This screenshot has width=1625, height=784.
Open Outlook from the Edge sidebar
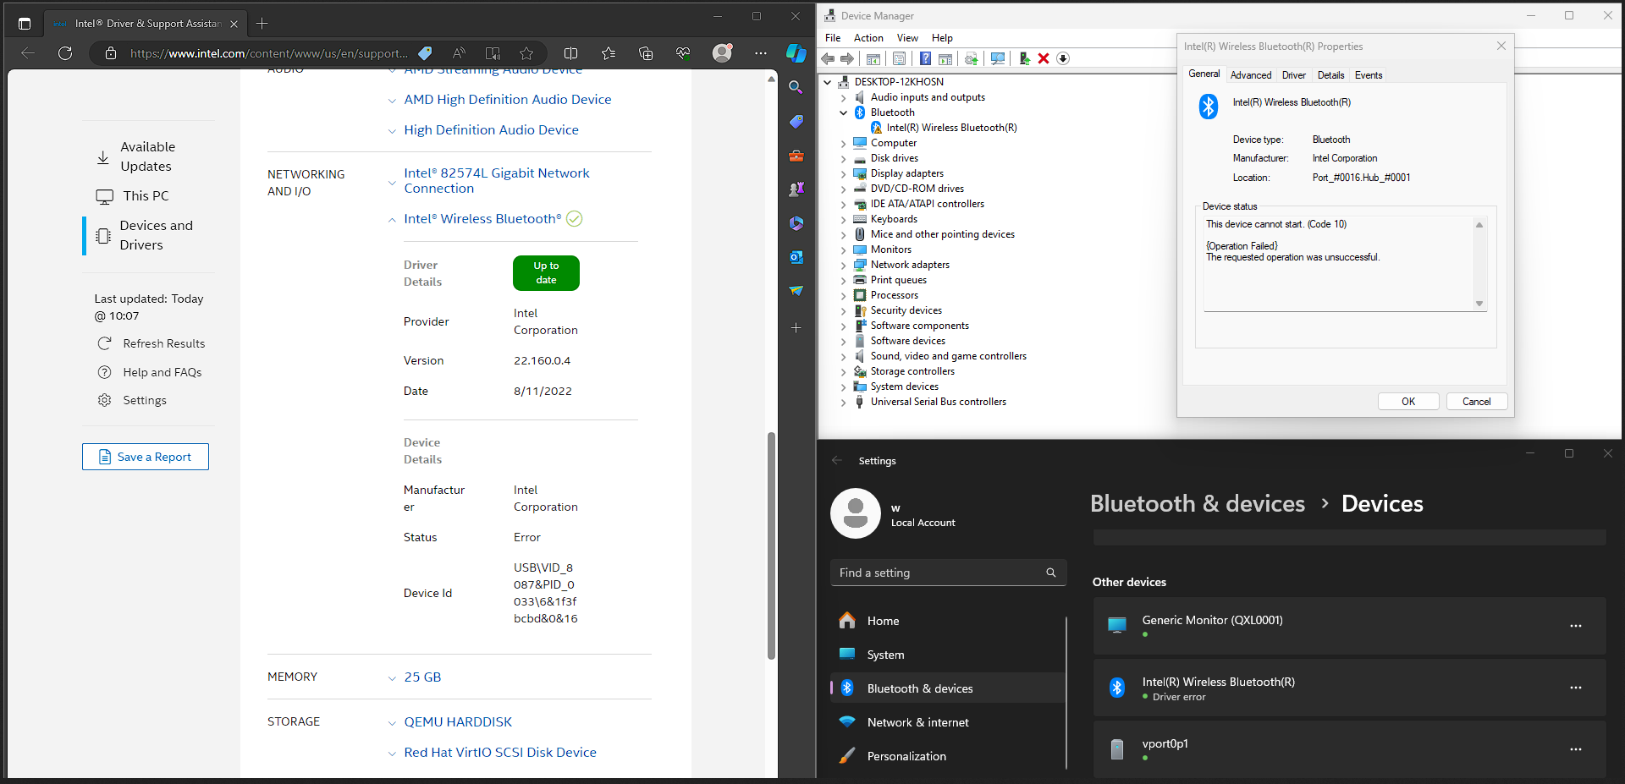click(796, 257)
